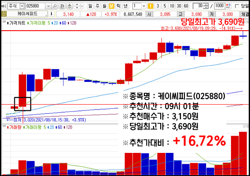
Task: Open the minute interval dropdown showing 1
Action: 144,6
